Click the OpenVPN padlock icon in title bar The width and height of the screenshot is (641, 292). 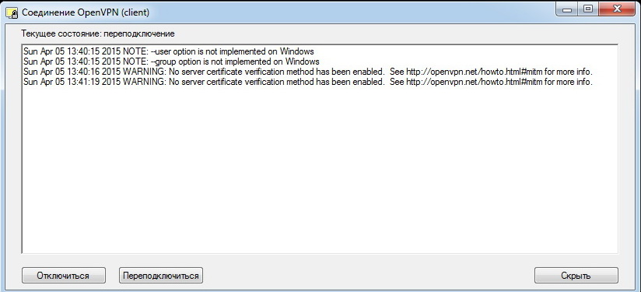[x=12, y=12]
